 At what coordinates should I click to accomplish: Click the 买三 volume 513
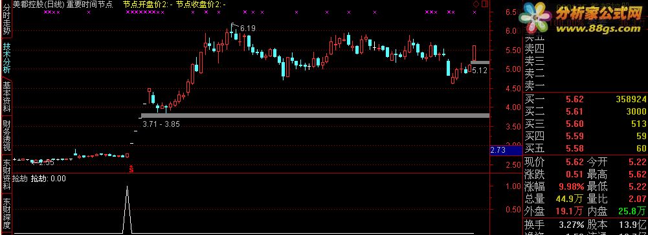click(639, 124)
